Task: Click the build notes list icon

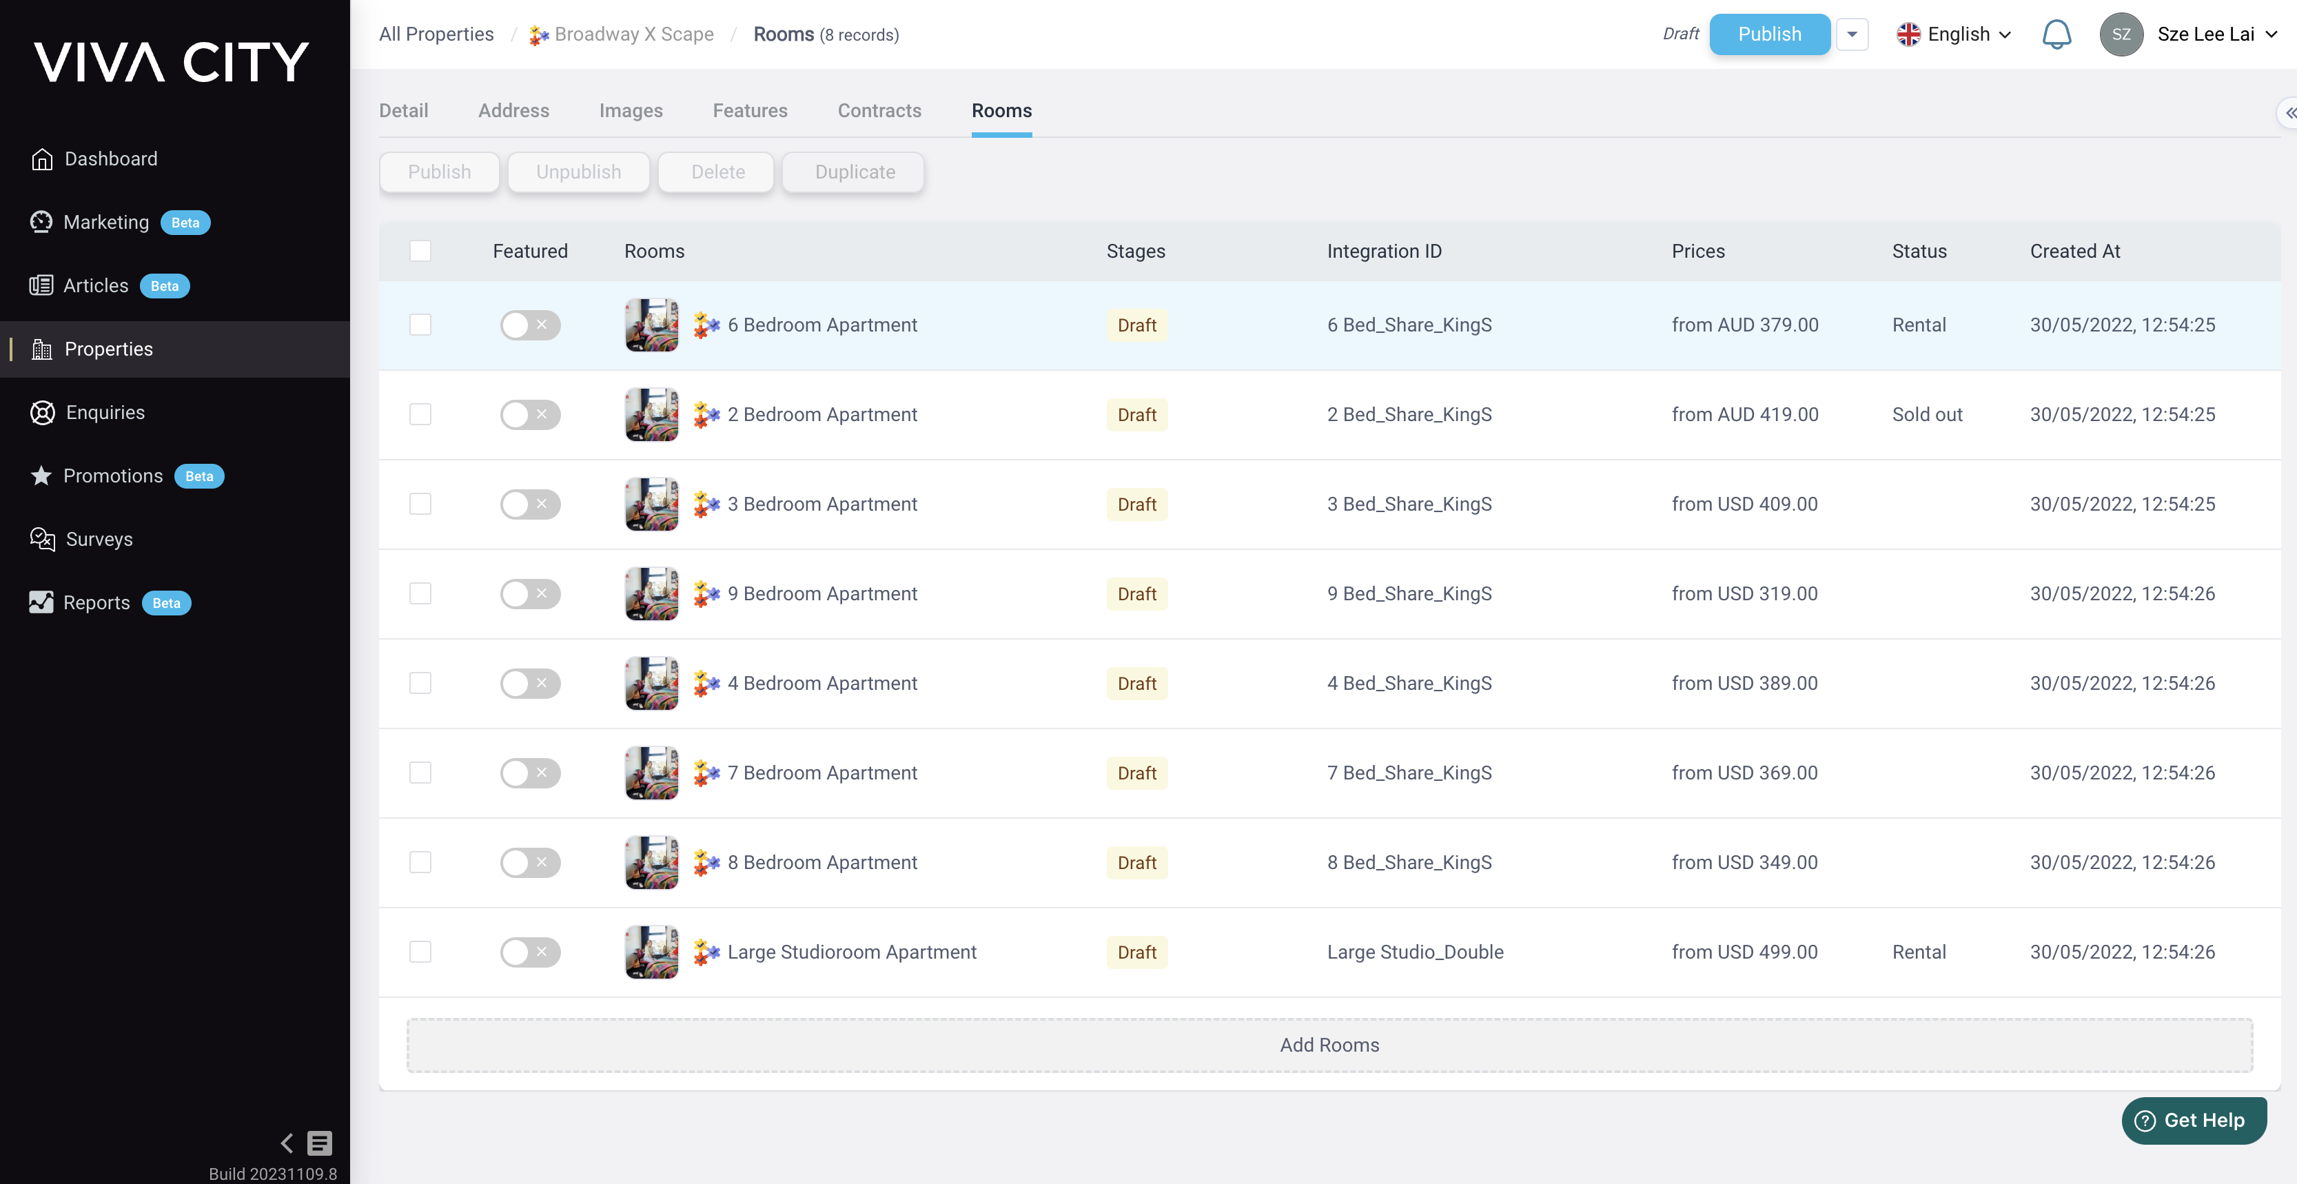Action: pos(320,1143)
